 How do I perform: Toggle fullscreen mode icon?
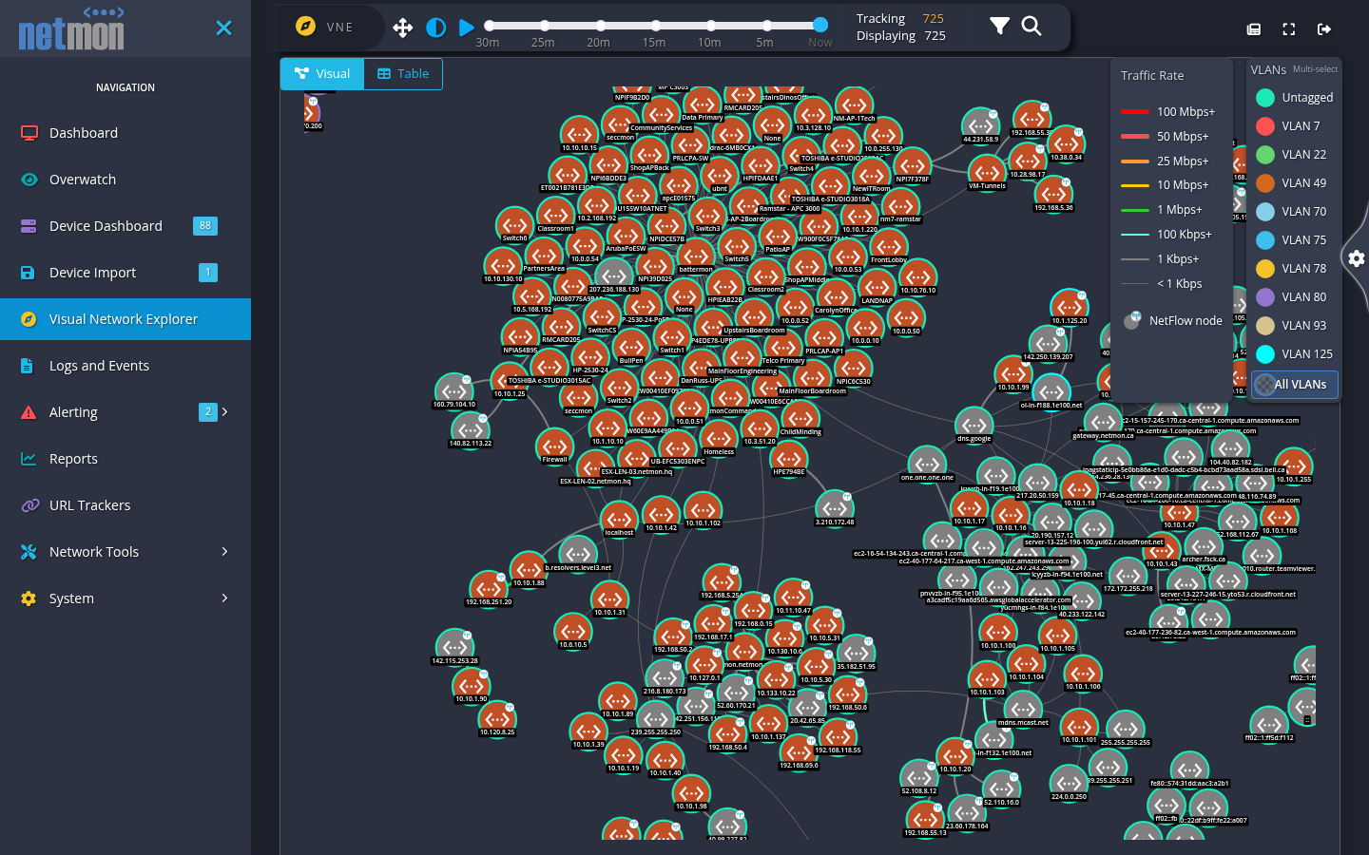pyautogui.click(x=1289, y=29)
